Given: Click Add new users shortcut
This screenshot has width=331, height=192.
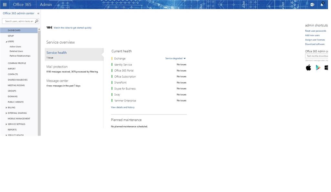Looking at the screenshot, I should [312, 35].
